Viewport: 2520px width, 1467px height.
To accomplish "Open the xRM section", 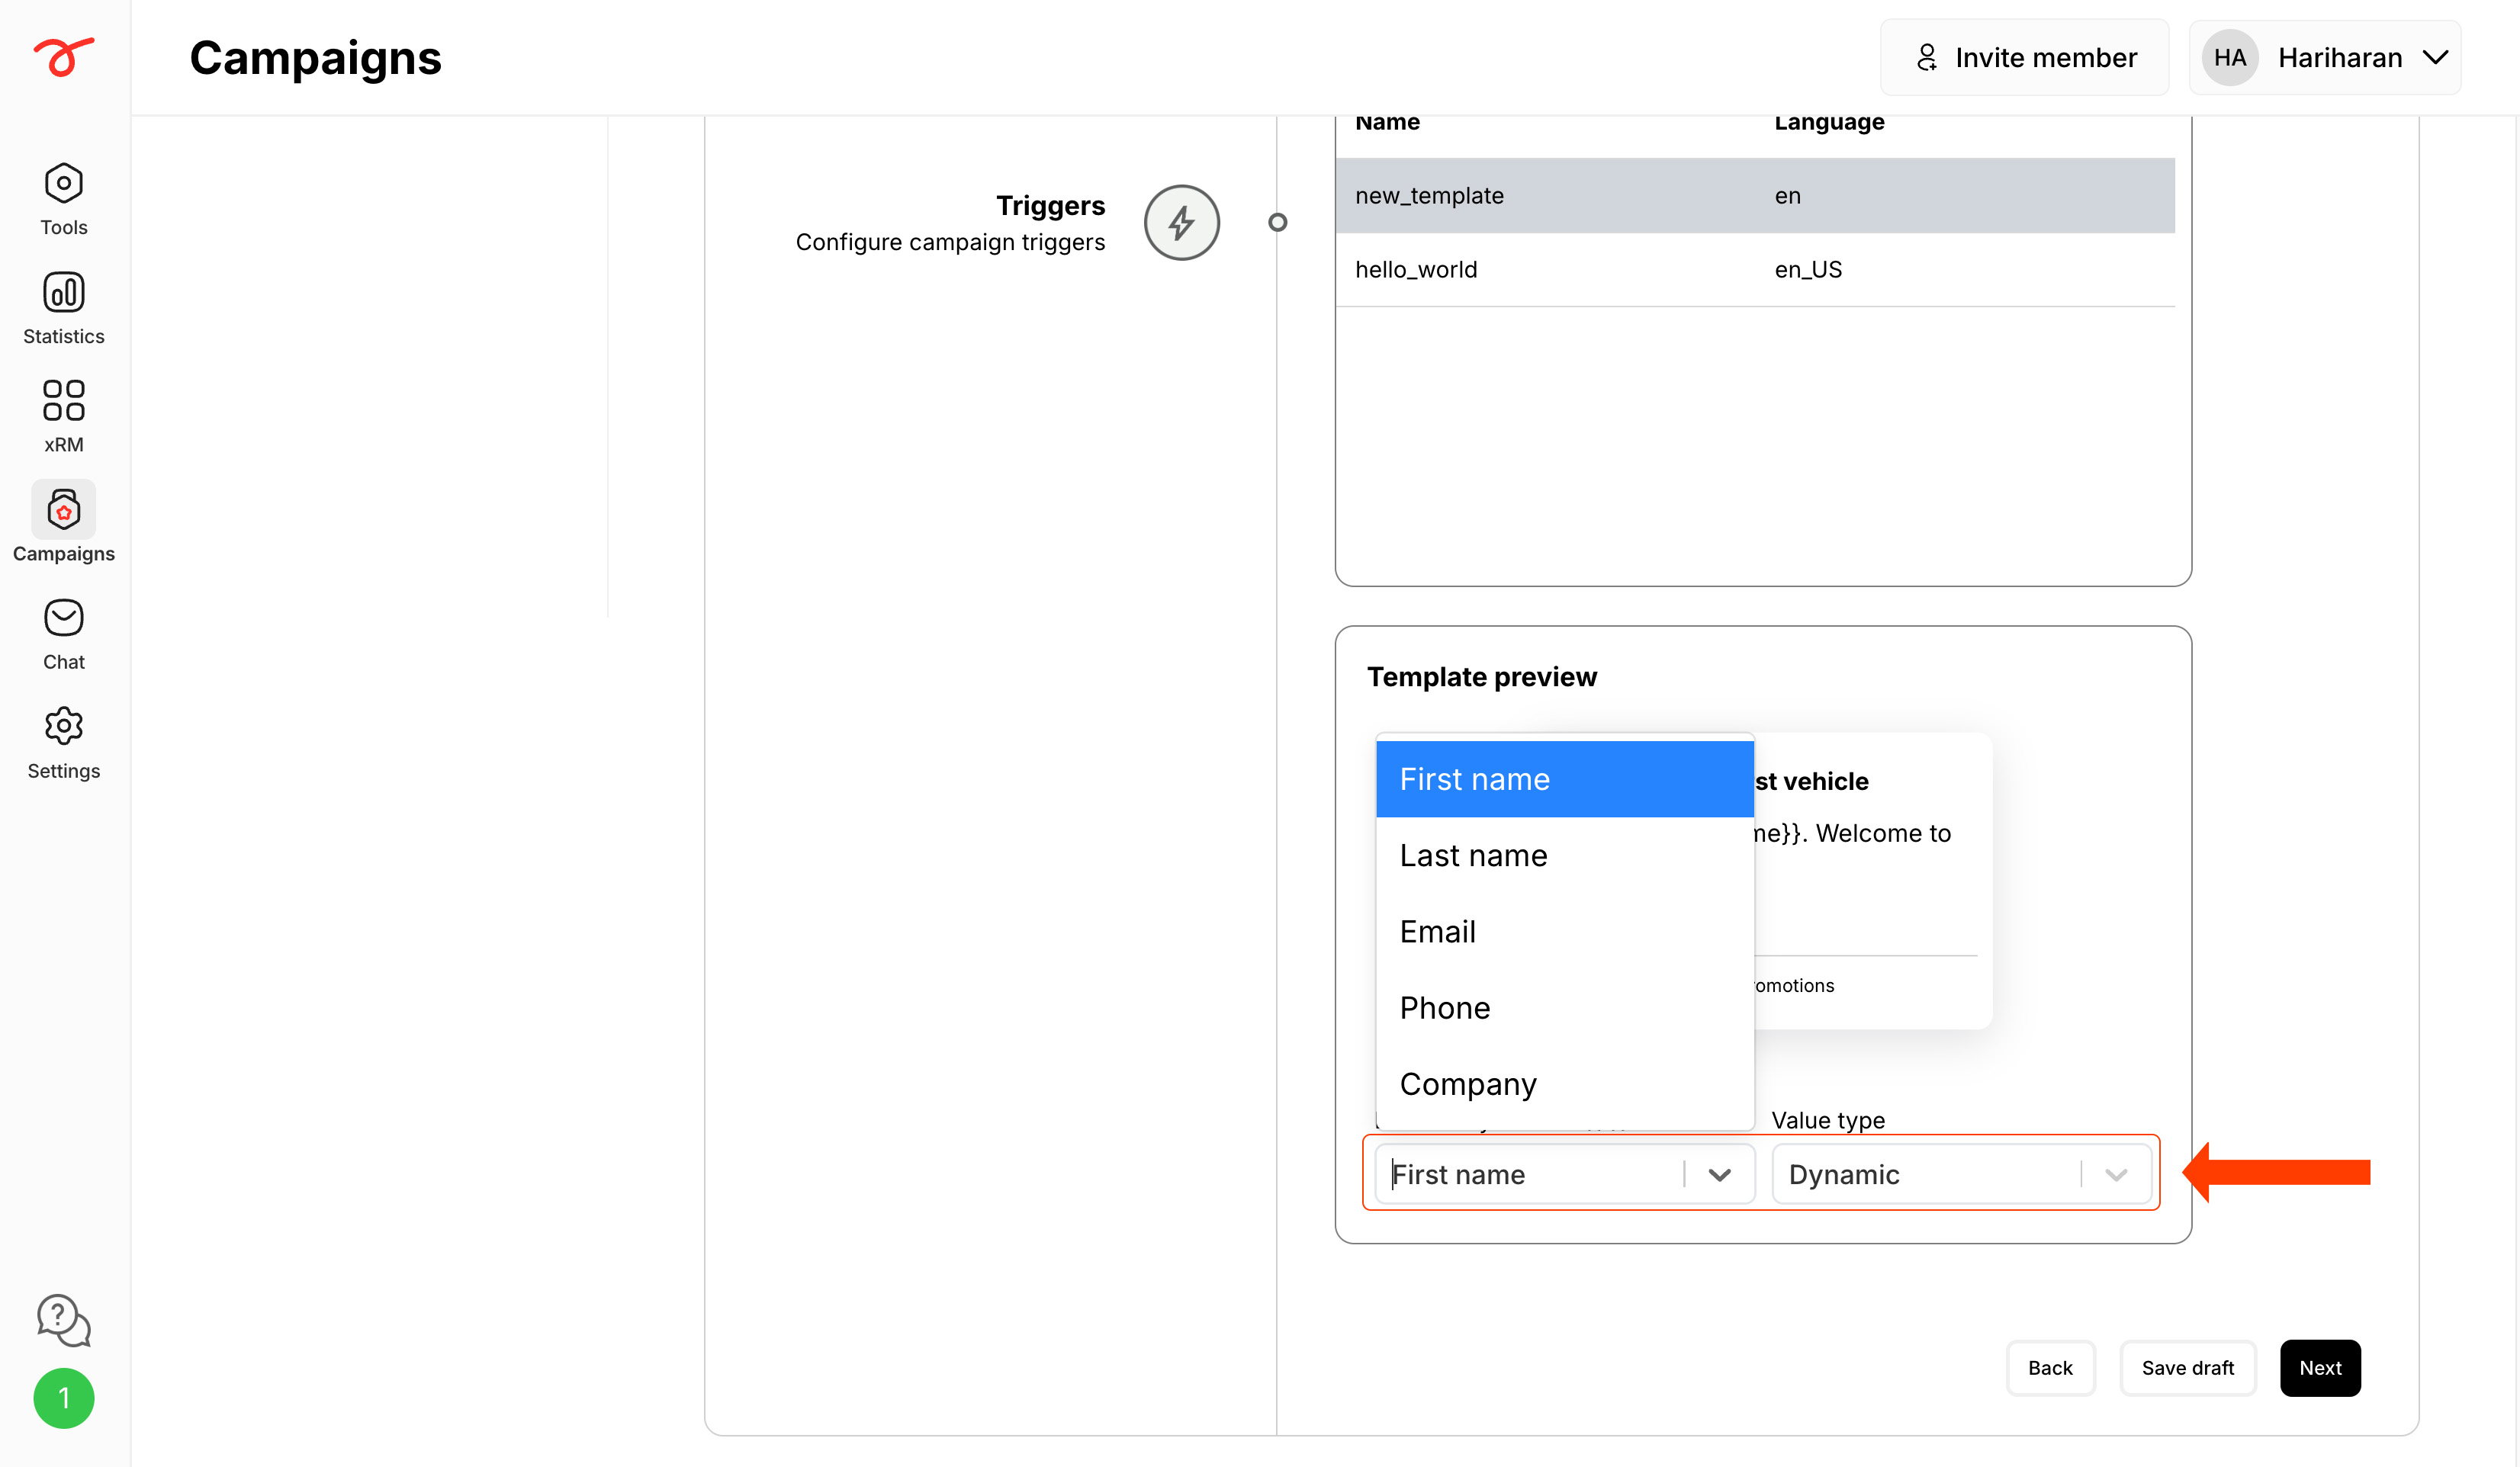I will pos(63,416).
